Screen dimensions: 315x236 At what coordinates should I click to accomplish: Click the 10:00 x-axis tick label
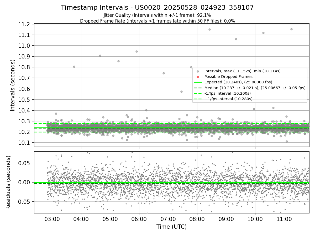click(255, 219)
